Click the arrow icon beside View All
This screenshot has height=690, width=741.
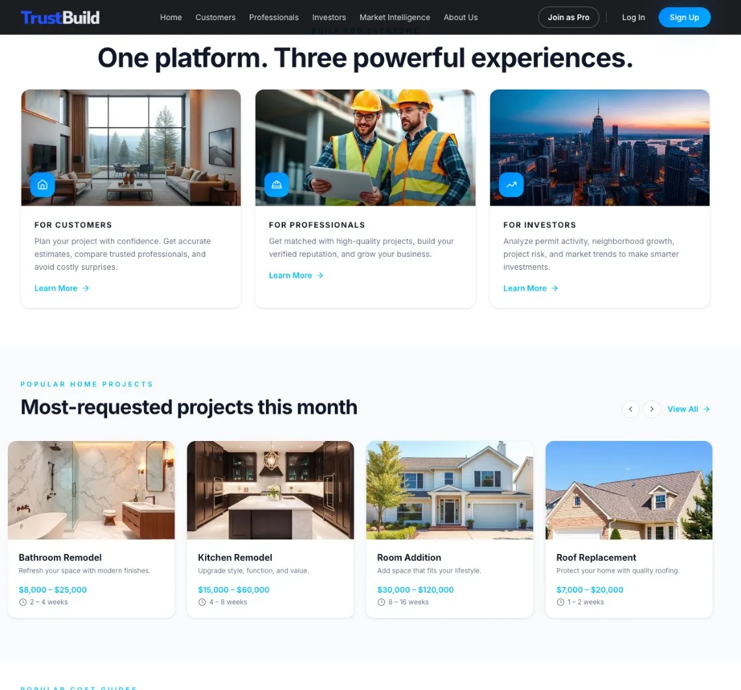(x=706, y=409)
